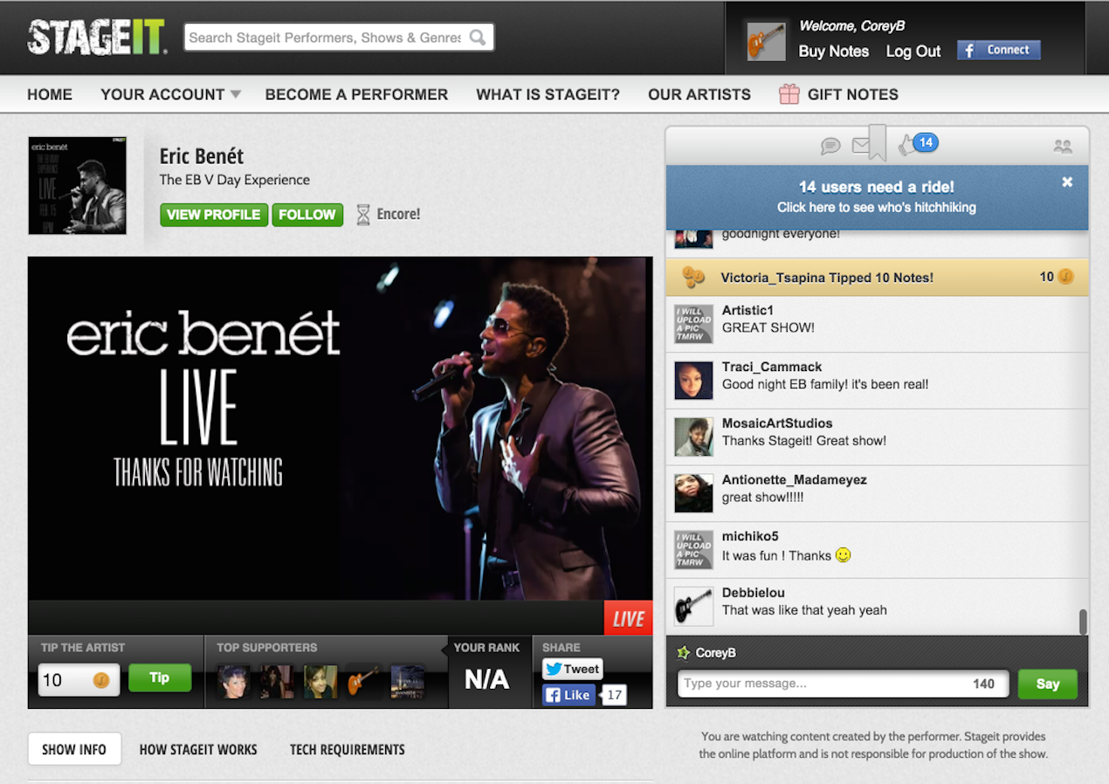Click the note coin icon in the tip field

click(x=101, y=679)
